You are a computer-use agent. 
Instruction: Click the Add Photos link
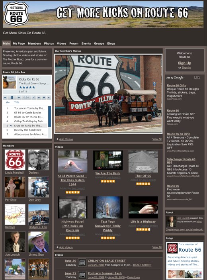click(x=66, y=139)
